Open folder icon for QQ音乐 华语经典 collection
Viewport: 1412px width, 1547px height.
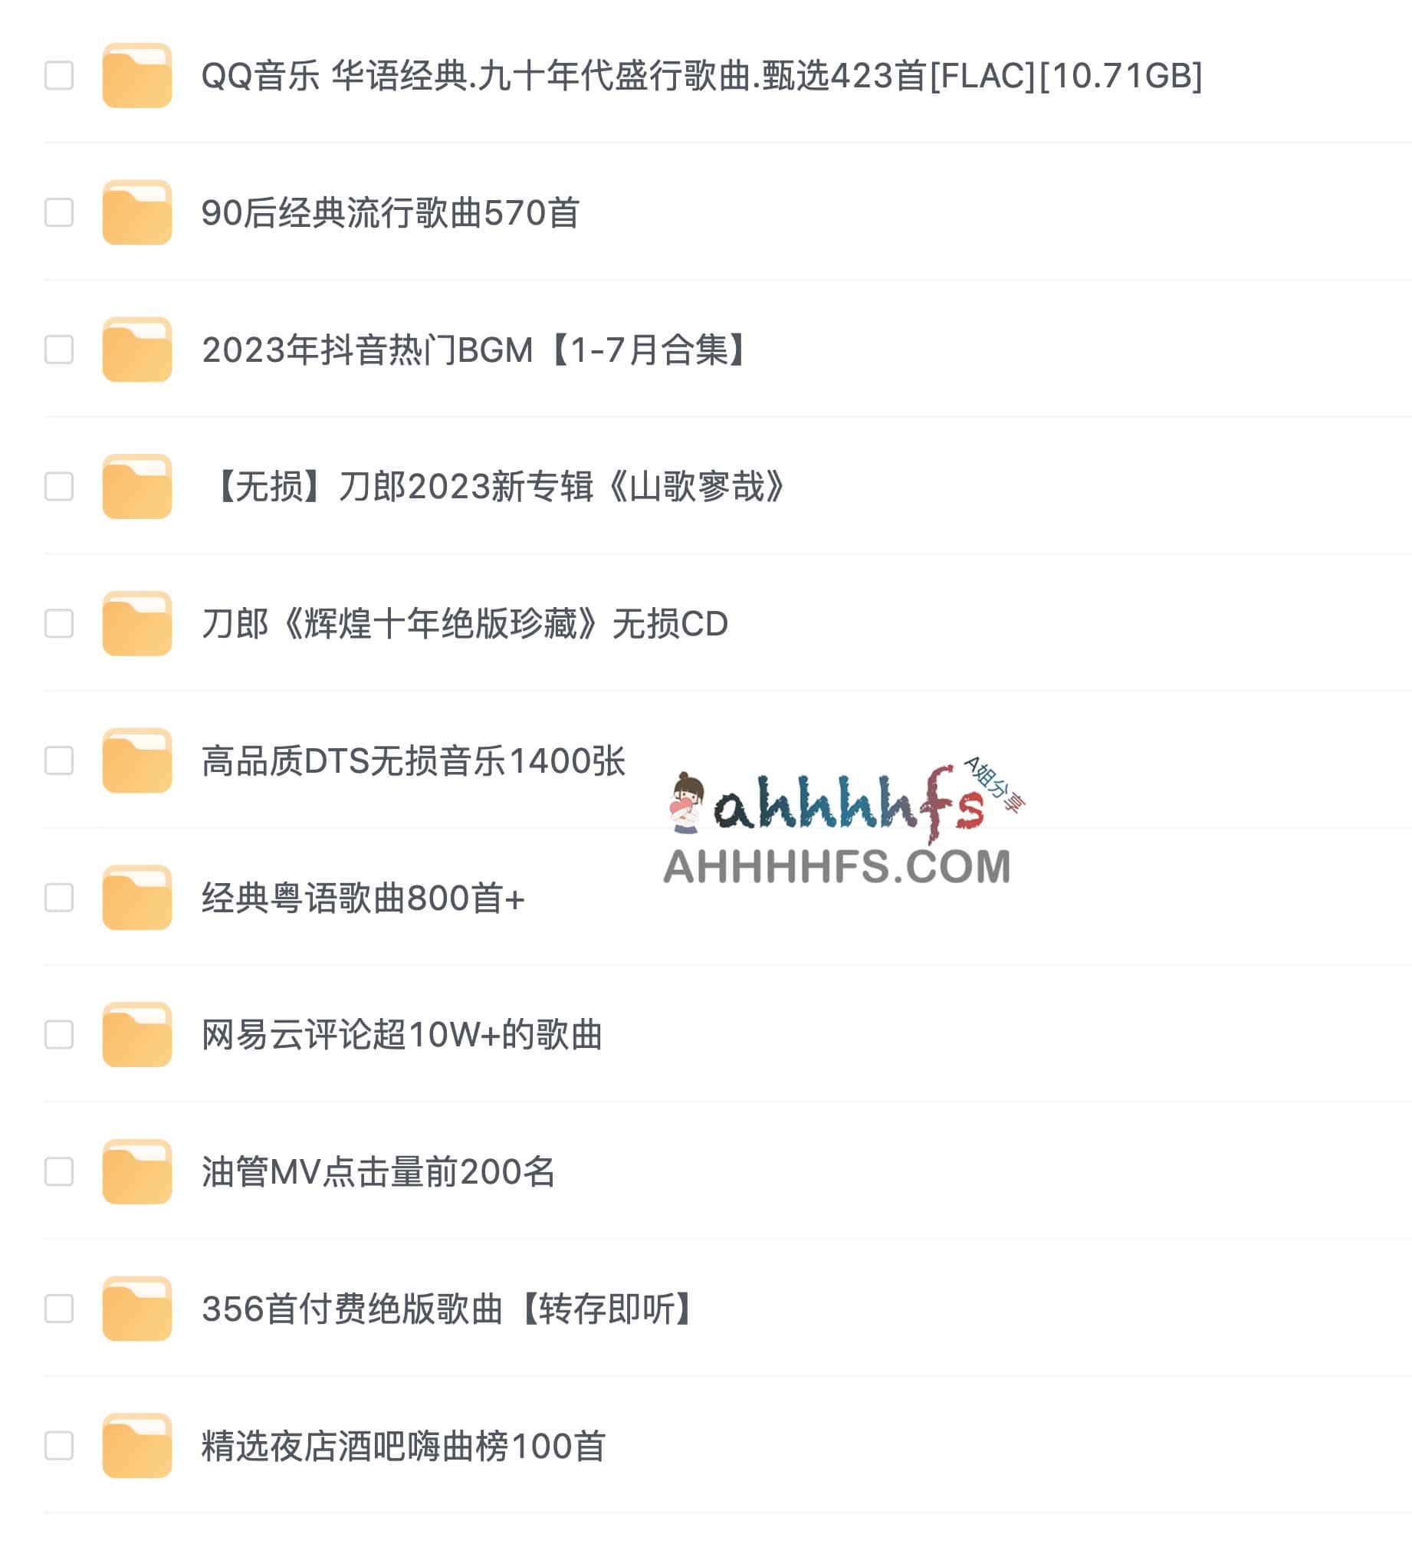point(136,75)
